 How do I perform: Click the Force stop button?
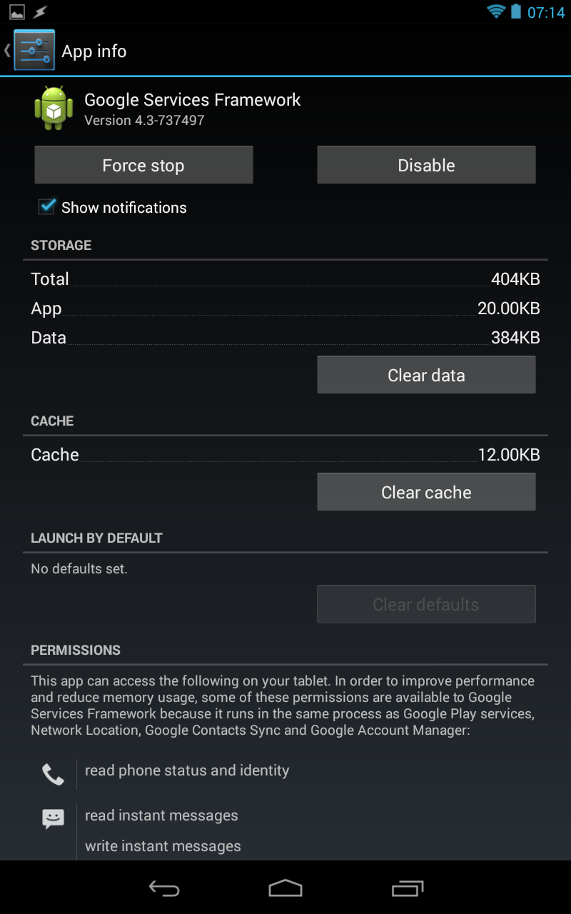coord(143,165)
